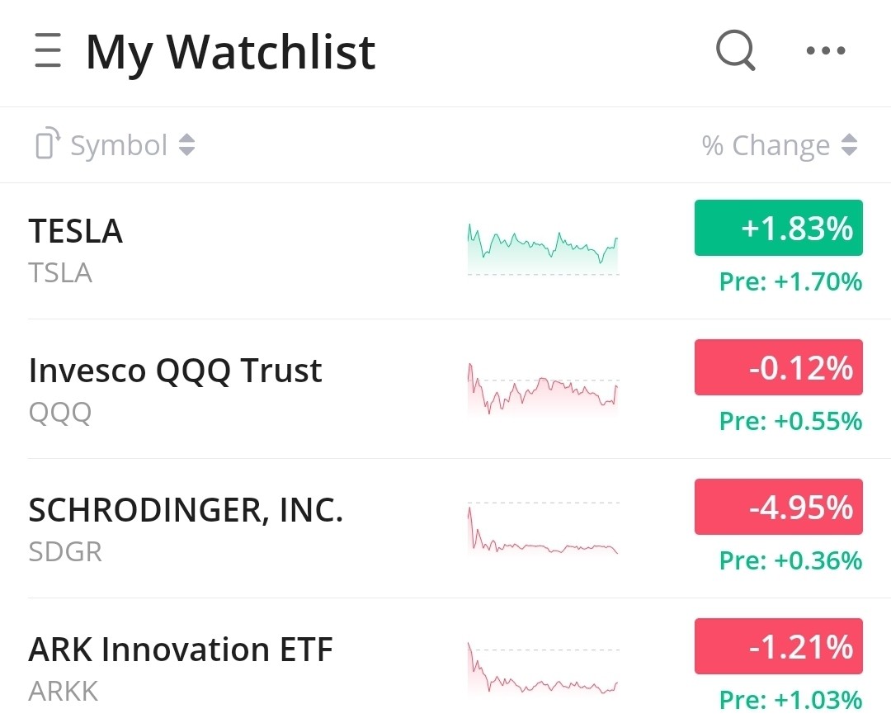Open Invesco QQQ Trust details
Screen dimensions: 891x723
coord(175,371)
